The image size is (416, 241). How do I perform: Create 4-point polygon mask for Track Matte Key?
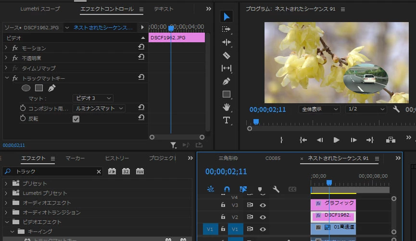point(39,88)
